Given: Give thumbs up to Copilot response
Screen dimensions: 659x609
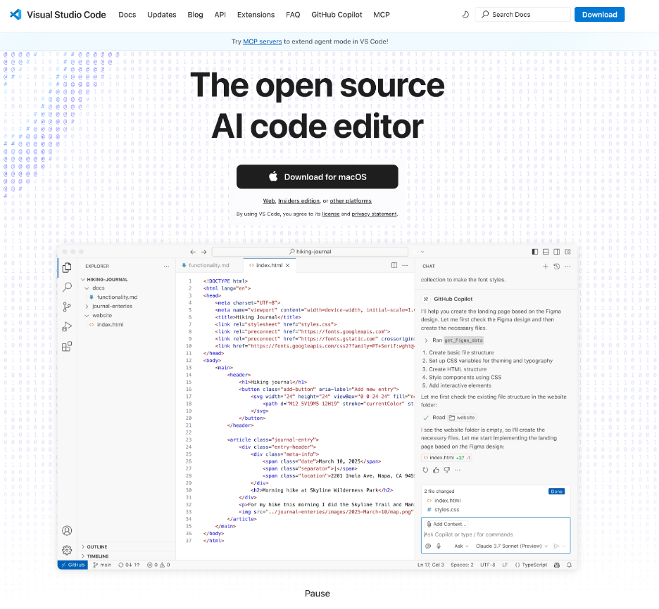Looking at the screenshot, I should 437,470.
